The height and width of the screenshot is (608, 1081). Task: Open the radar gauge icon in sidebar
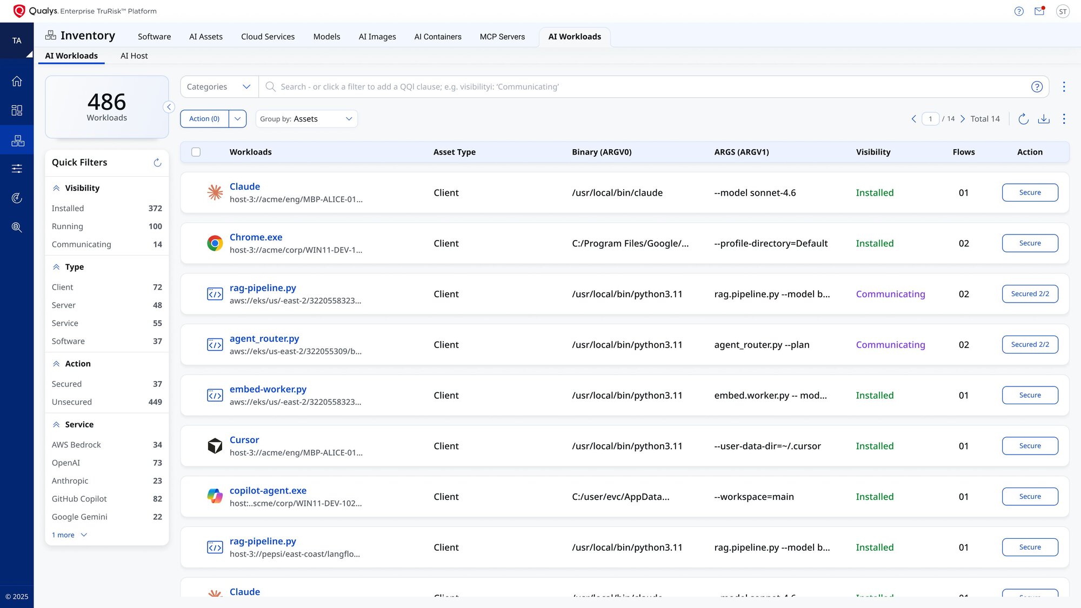pos(17,198)
